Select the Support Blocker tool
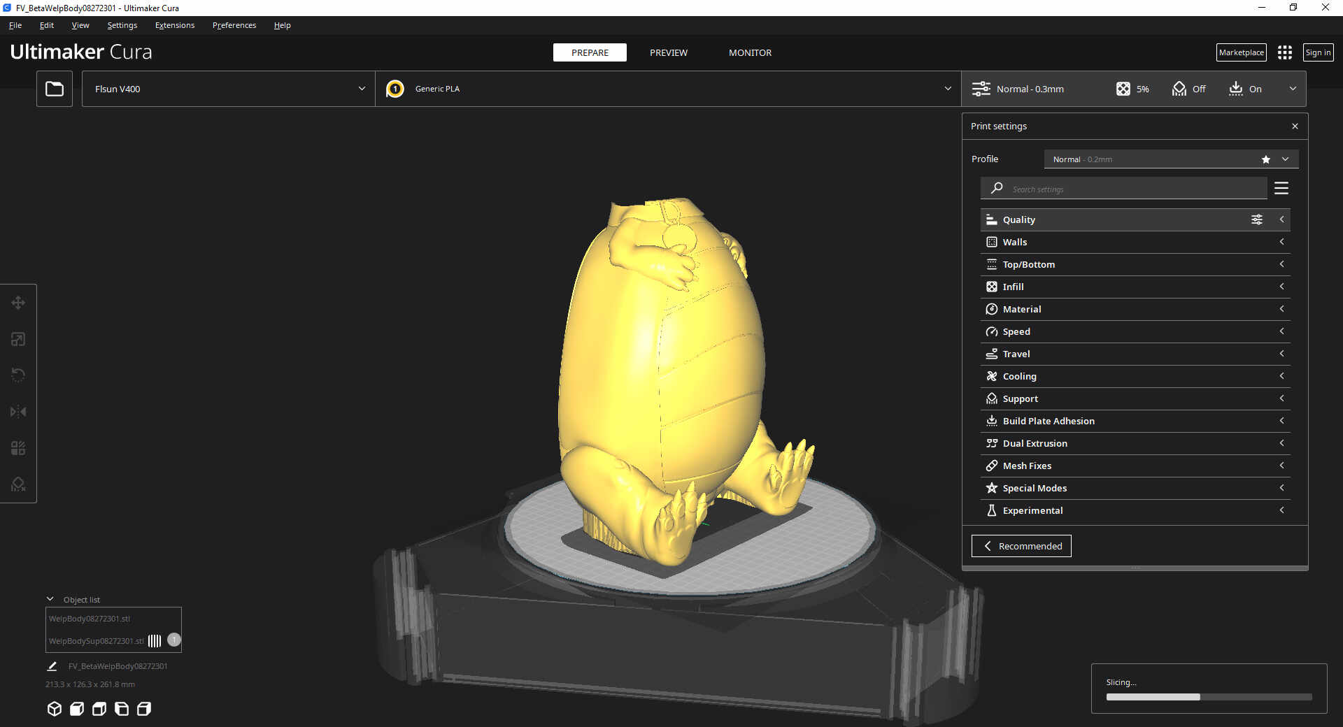This screenshot has width=1343, height=727. click(18, 484)
